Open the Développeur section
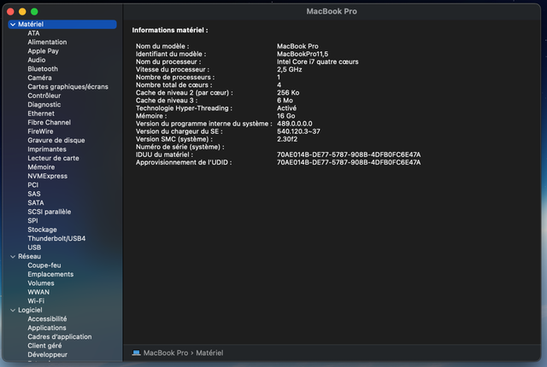This screenshot has width=547, height=367. click(x=48, y=355)
